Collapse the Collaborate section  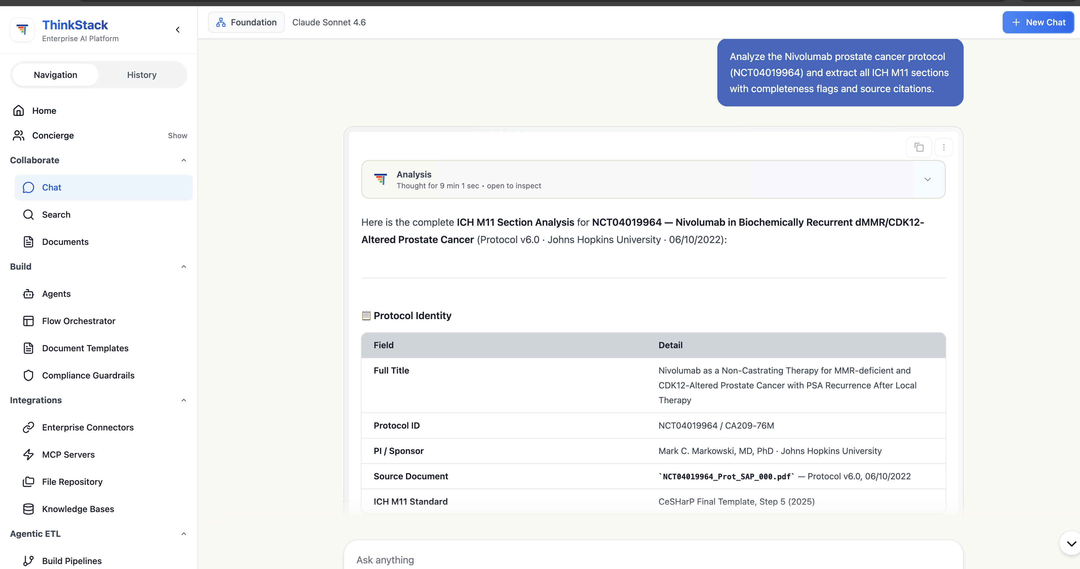pyautogui.click(x=184, y=160)
